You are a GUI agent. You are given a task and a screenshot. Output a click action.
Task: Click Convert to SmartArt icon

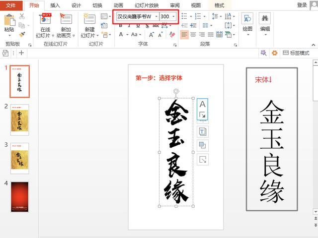(x=228, y=35)
